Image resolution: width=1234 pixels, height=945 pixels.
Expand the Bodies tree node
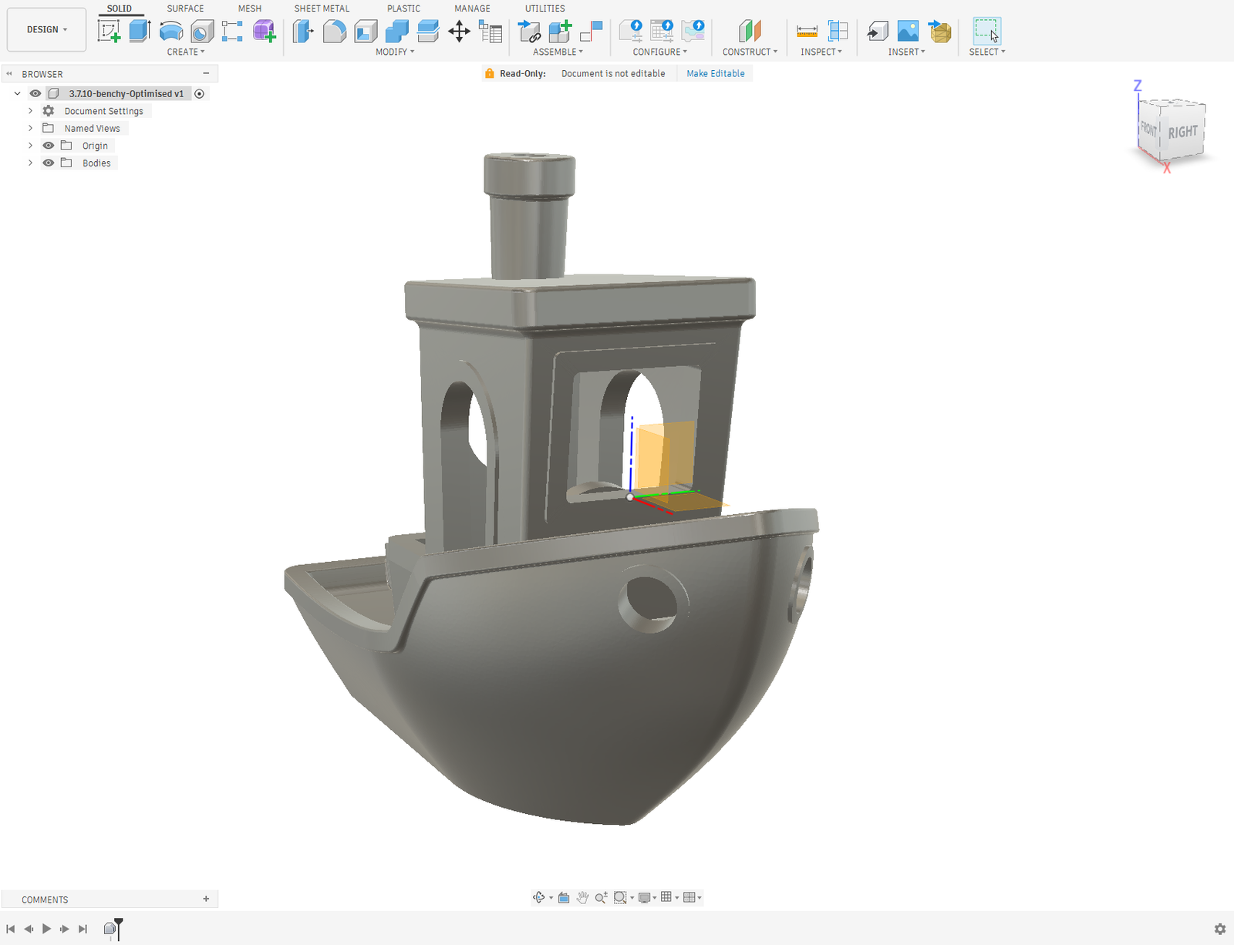[x=30, y=163]
